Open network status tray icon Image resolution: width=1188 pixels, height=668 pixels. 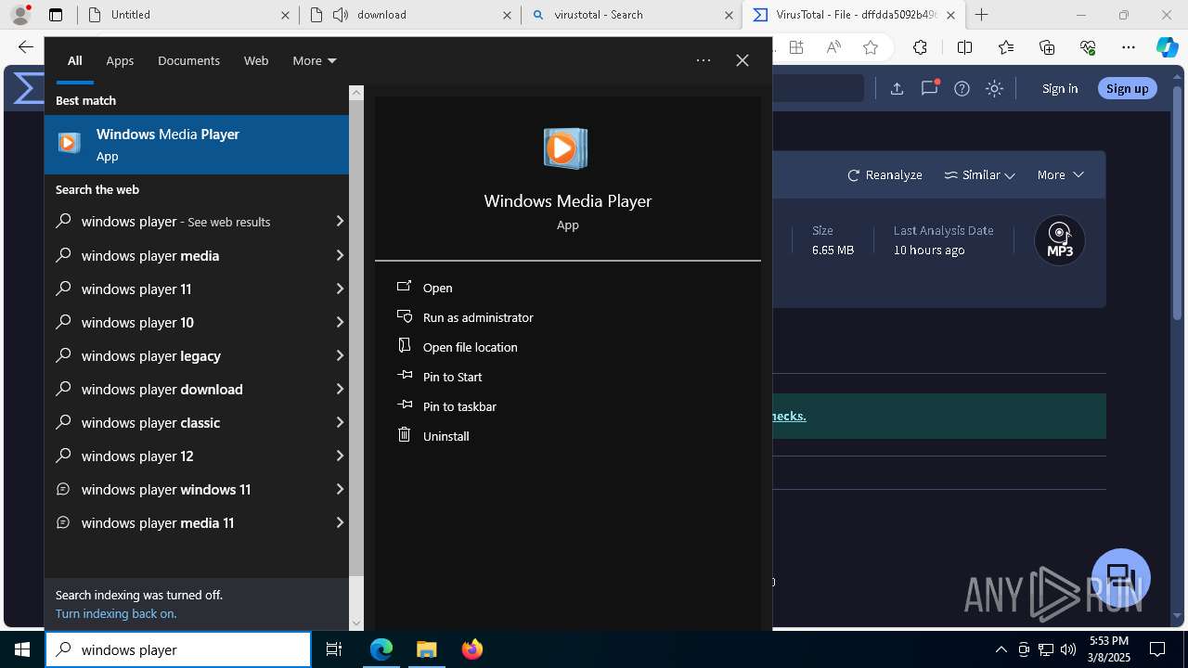coord(1046,649)
